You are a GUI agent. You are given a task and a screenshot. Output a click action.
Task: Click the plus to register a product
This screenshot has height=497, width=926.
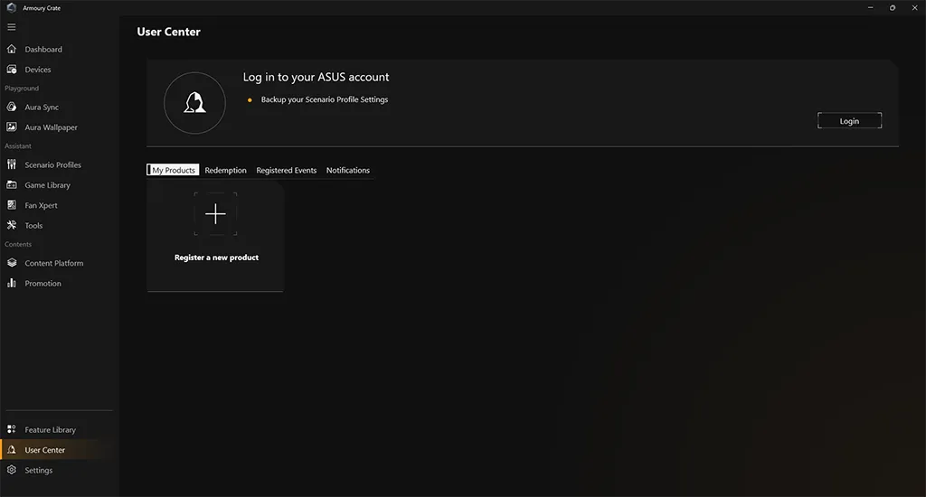click(215, 214)
